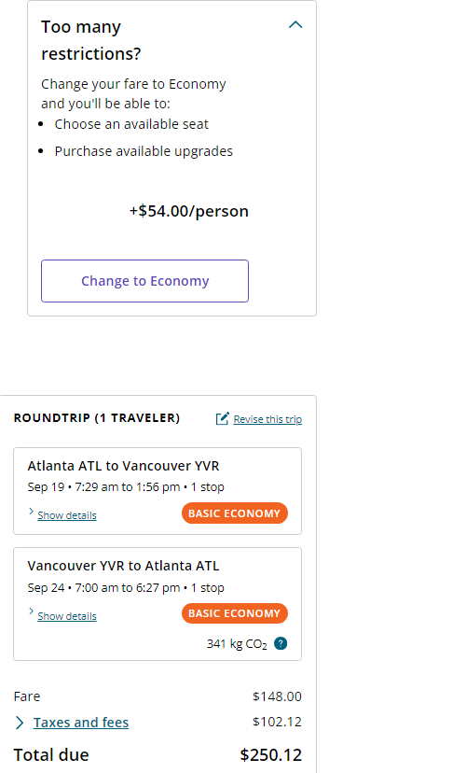The width and height of the screenshot is (466, 773).
Task: Select the Vancouver YVR to Atlanta ATL heading
Action: tap(124, 566)
